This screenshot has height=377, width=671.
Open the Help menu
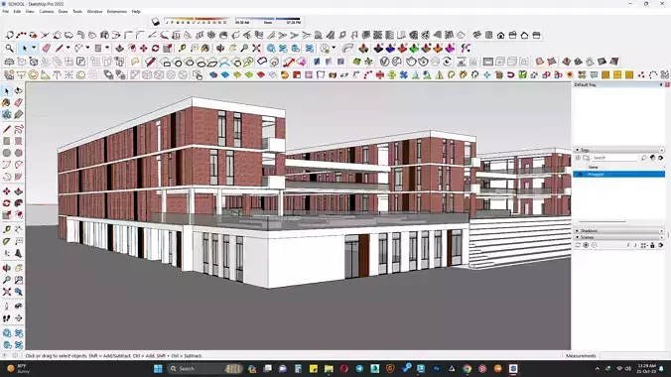[136, 12]
